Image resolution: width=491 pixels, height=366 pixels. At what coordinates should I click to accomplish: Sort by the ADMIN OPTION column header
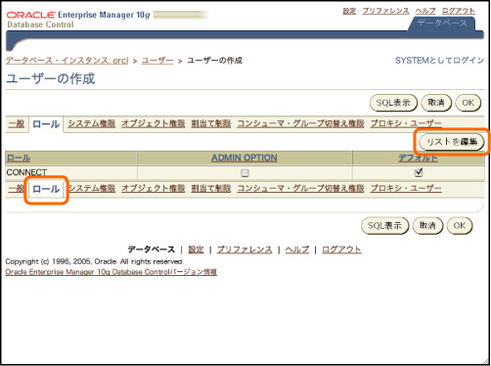pos(245,158)
